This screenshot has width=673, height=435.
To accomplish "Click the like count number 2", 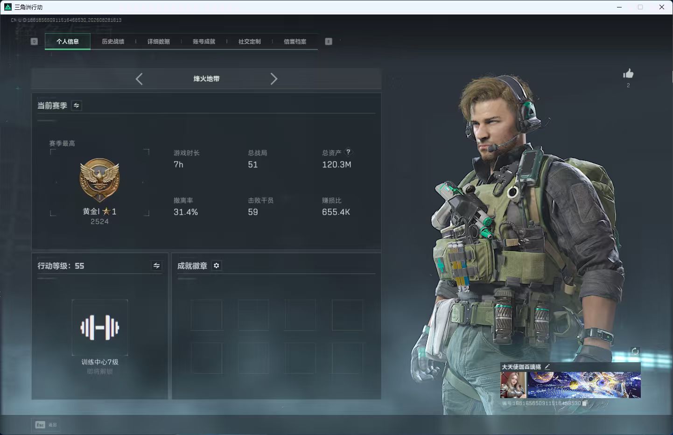I will click(x=628, y=85).
